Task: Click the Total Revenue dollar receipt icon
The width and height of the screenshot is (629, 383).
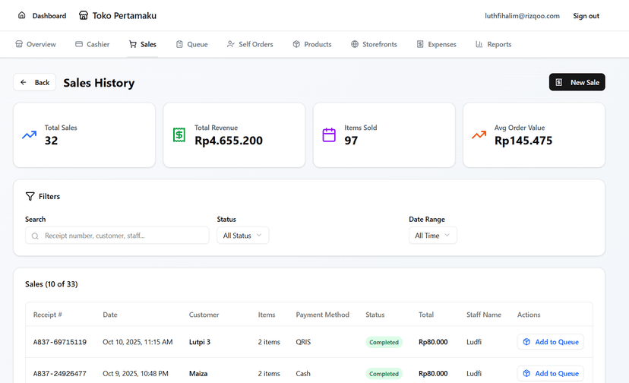Action: [179, 135]
